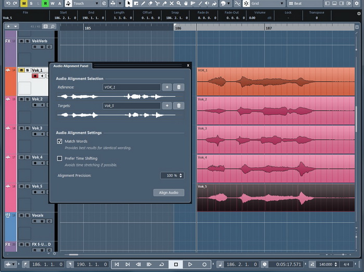
Task: Go to left locator position
Action: [x=25, y=264]
